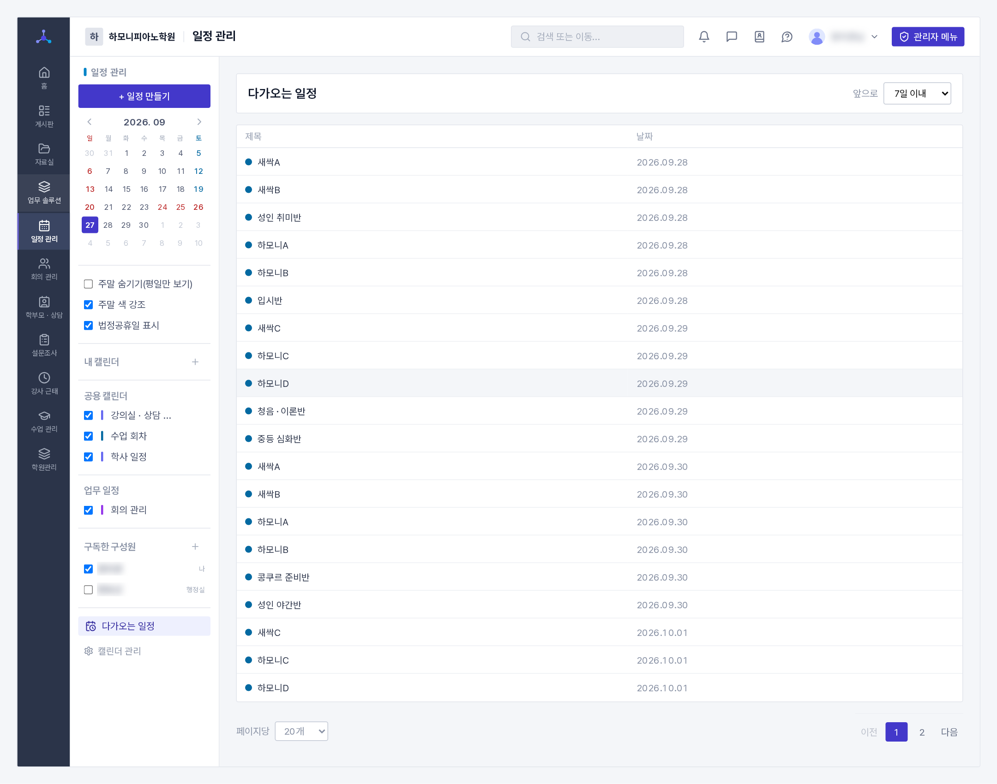Open 강사 근태 clock icon
Viewport: 997px width, 784px height.
[44, 383]
